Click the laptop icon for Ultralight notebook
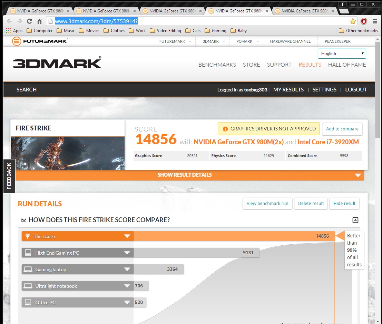Image resolution: width=382 pixels, height=324 pixels. [28, 286]
